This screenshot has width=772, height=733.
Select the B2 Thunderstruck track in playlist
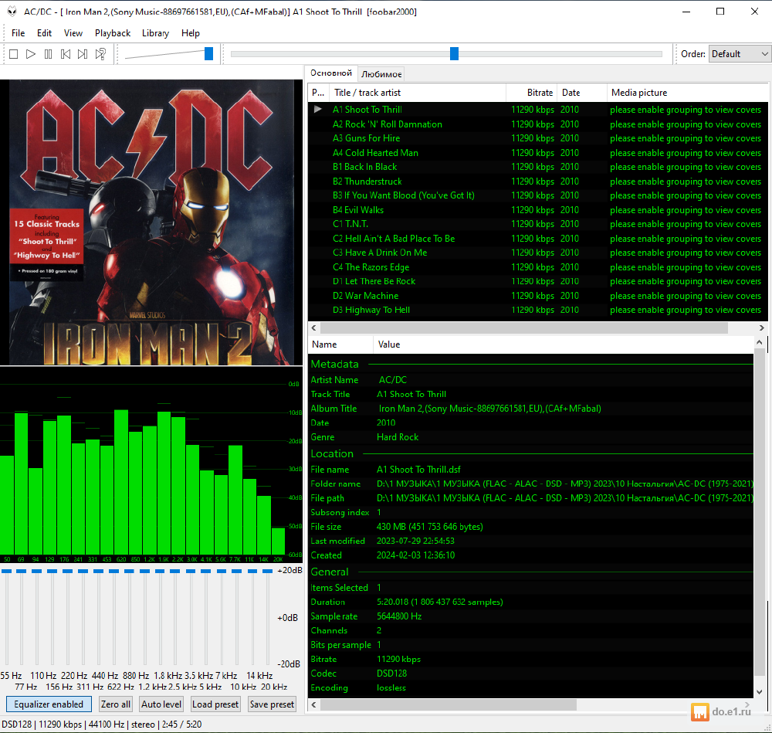tap(367, 182)
